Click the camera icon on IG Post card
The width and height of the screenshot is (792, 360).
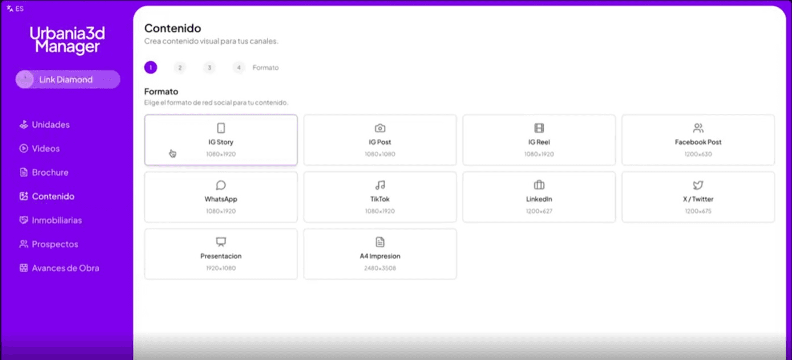click(380, 128)
